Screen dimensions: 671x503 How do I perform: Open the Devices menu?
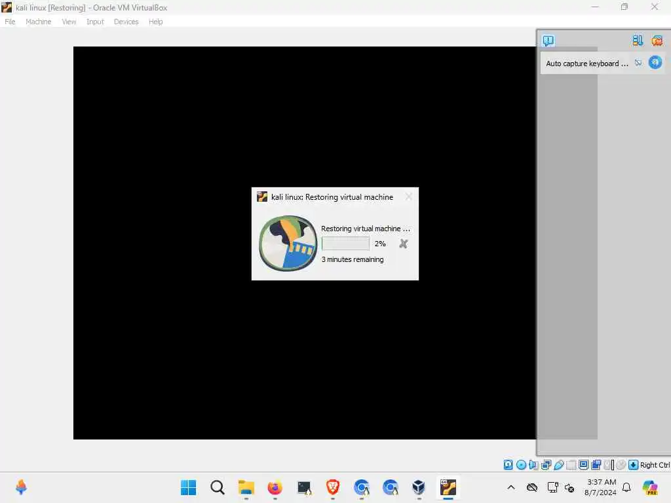126,22
